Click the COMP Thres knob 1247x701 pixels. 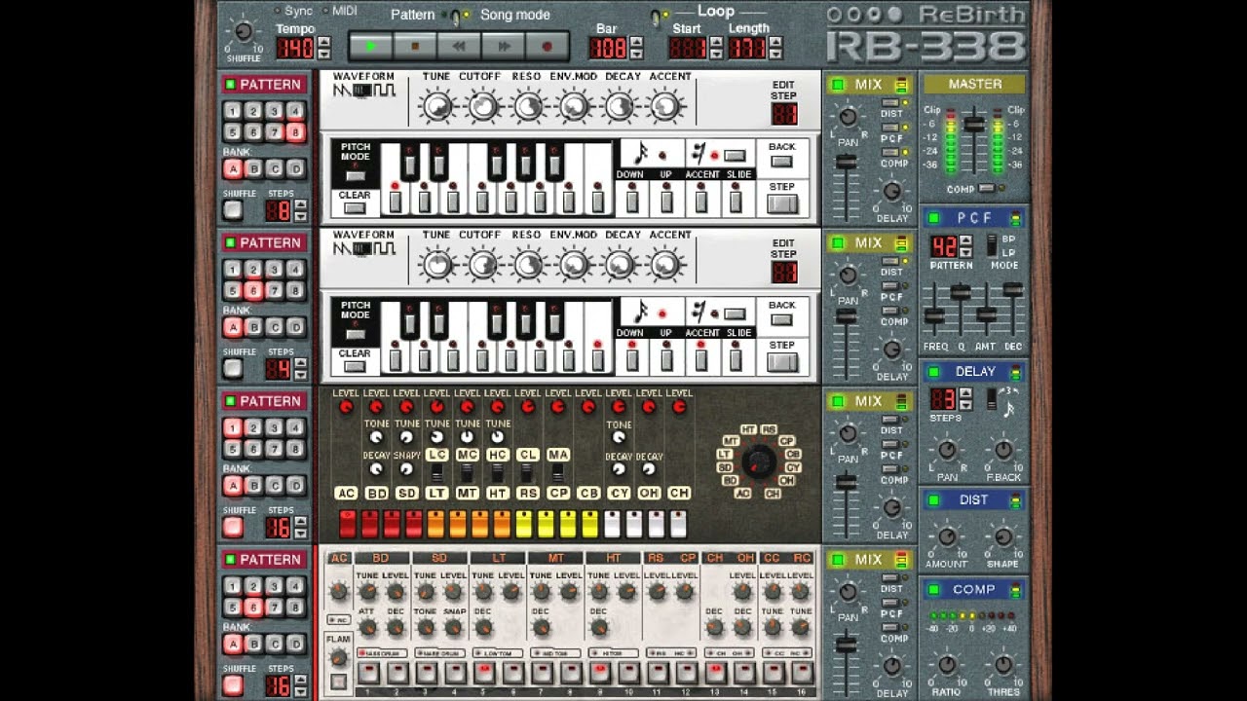coord(1002,665)
